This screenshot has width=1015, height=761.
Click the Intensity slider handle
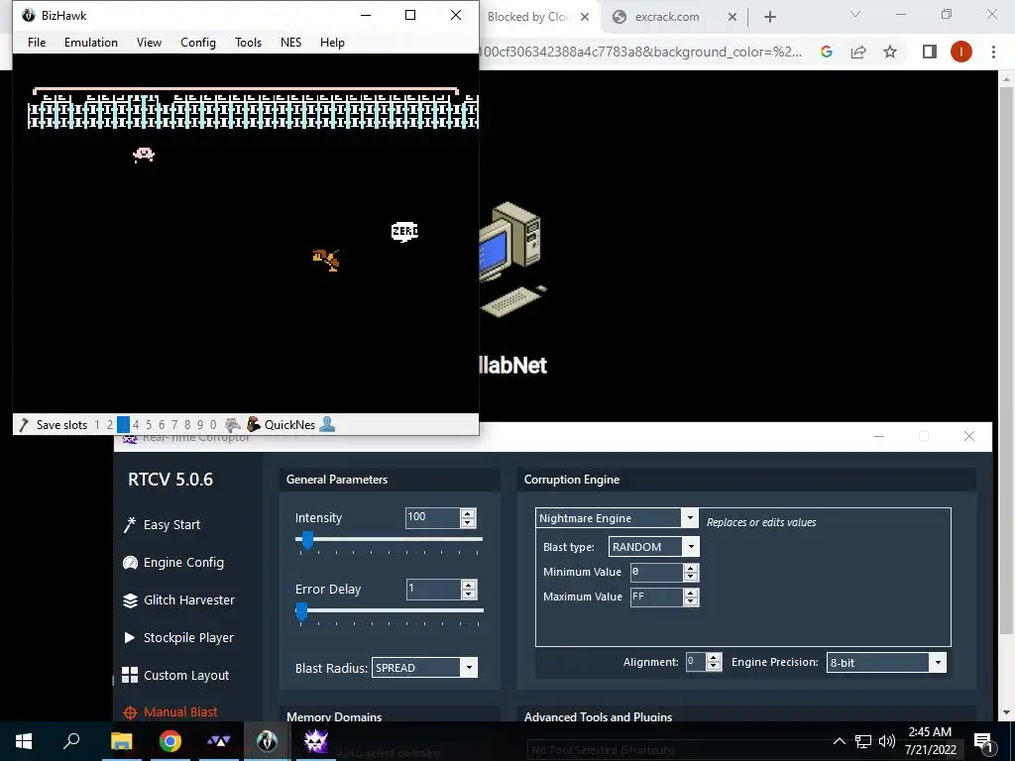point(307,540)
